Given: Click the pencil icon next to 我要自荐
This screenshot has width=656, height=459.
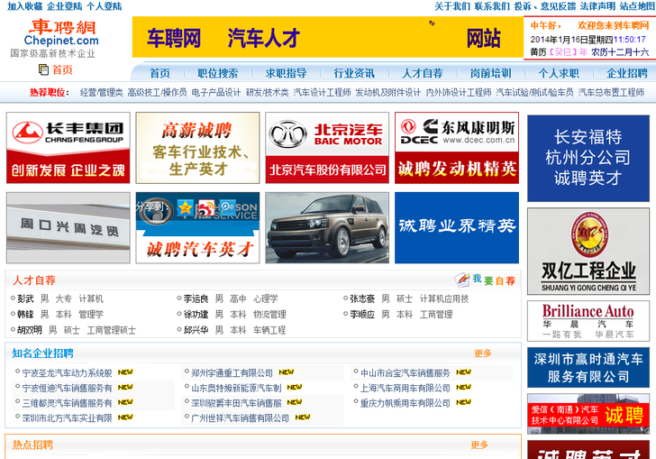Looking at the screenshot, I should 463,280.
